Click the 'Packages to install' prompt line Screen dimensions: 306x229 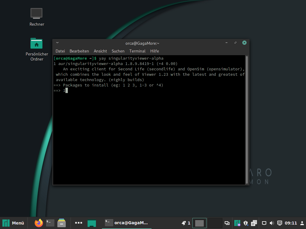point(108,85)
